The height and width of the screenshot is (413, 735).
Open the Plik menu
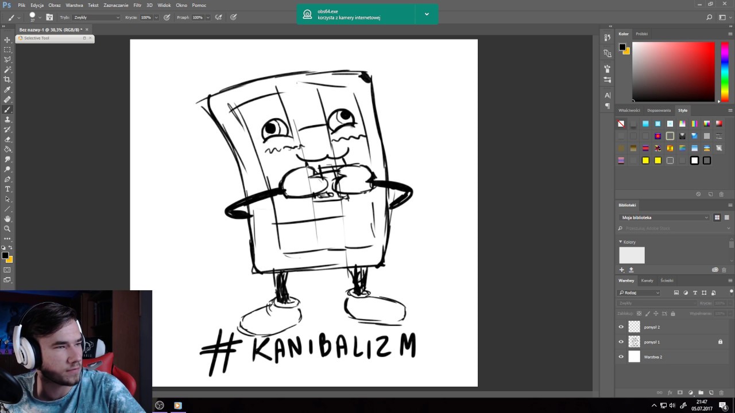[x=22, y=5]
